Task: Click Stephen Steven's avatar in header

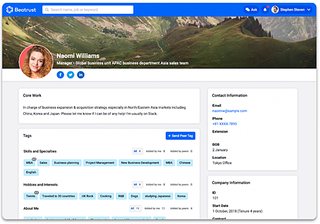Action: tap(275, 10)
